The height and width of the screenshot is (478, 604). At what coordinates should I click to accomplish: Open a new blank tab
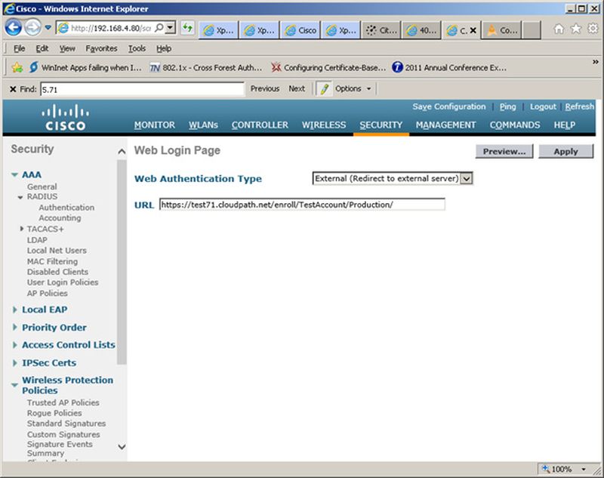532,30
